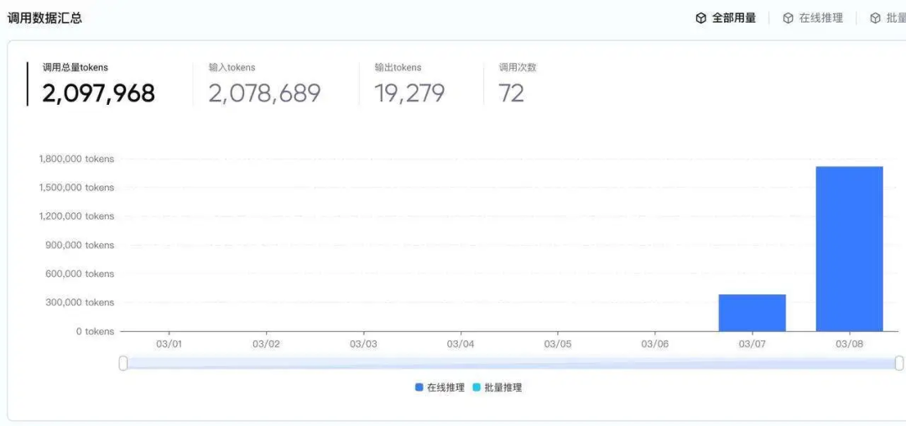Click the cube icon beside 在线推理
This screenshot has height=426, width=906.
788,18
